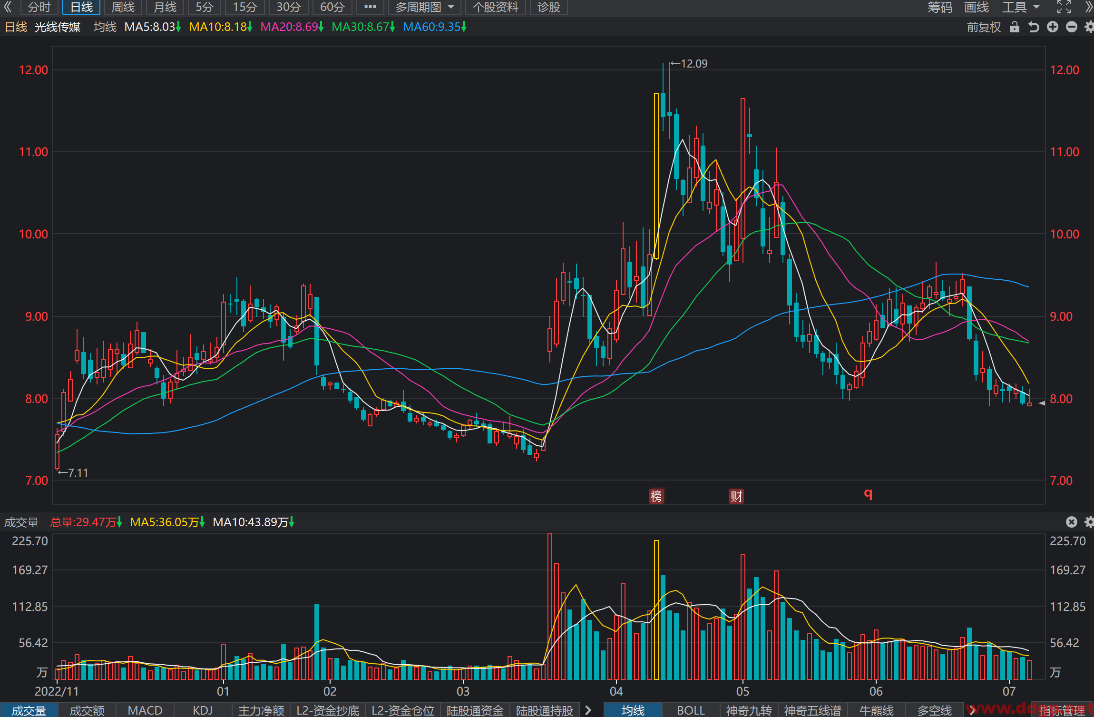Open the 榜 event marker on chart
Screen dimensions: 1094x717
click(656, 496)
